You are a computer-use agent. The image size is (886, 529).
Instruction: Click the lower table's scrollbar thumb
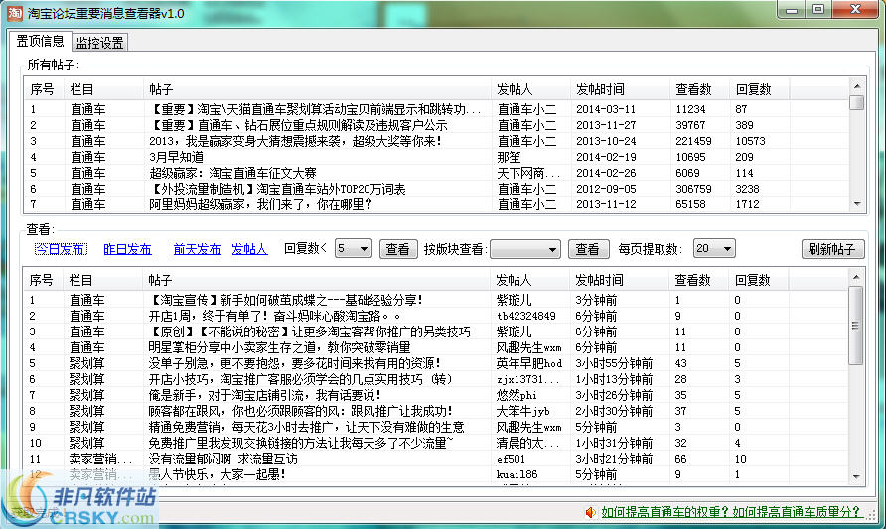pyautogui.click(x=855, y=326)
